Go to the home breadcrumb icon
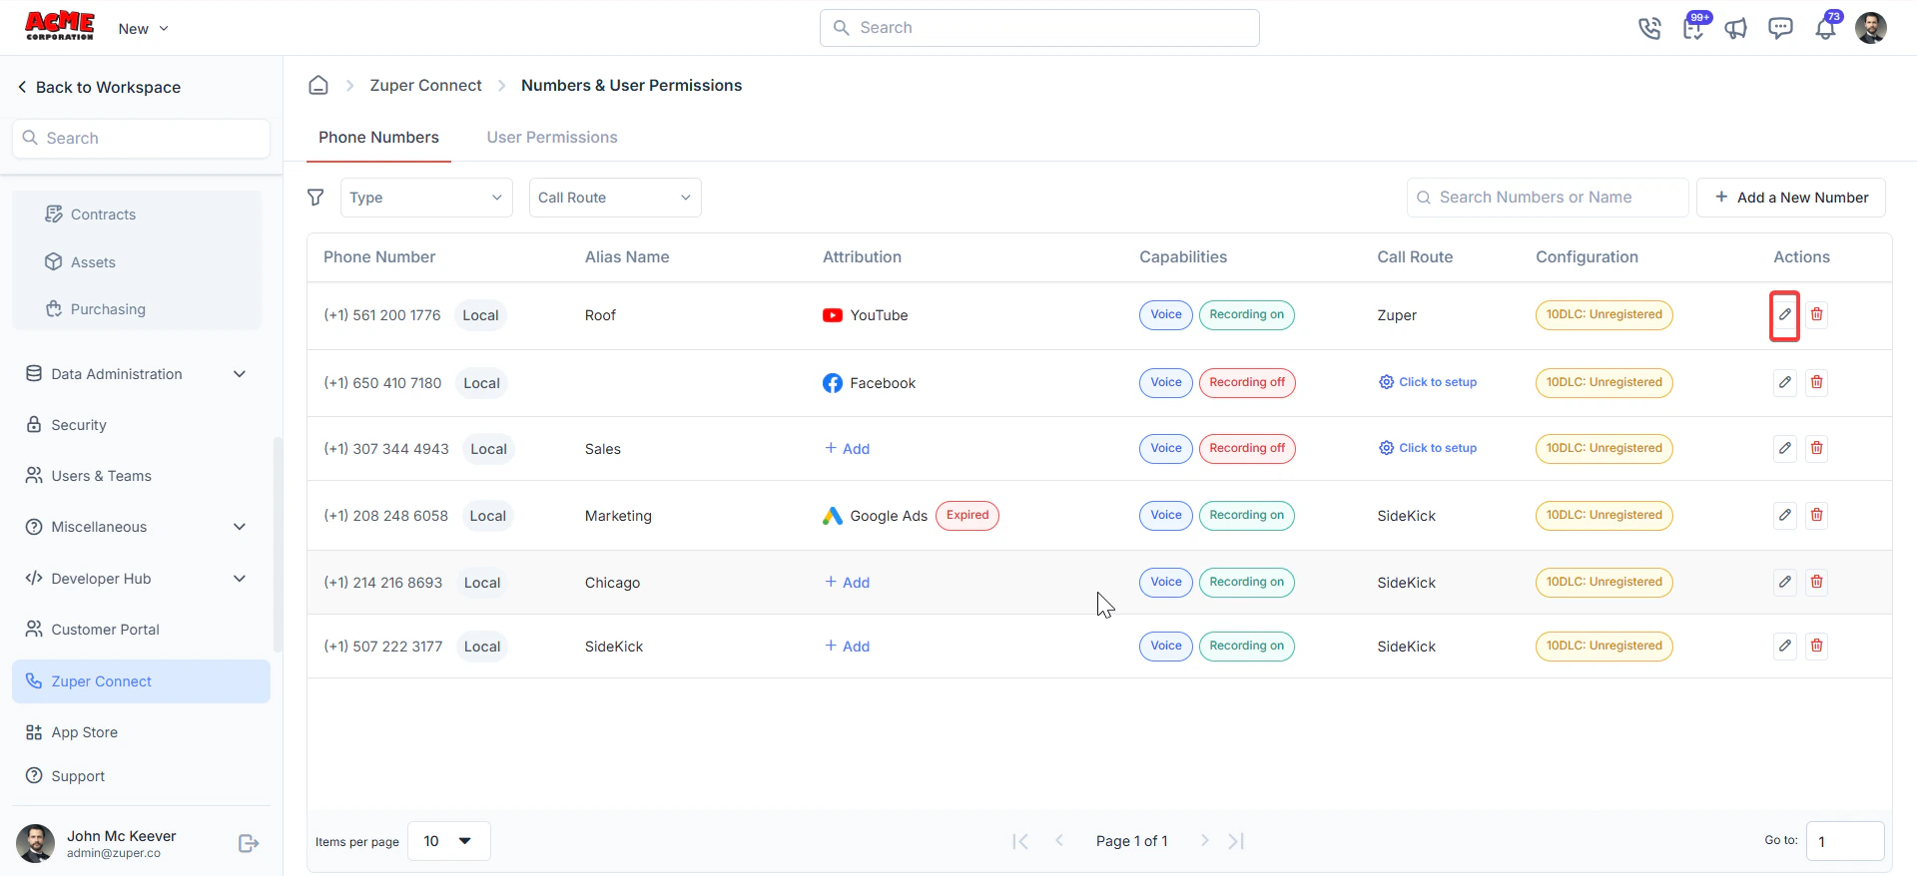This screenshot has width=1917, height=876. 319,86
